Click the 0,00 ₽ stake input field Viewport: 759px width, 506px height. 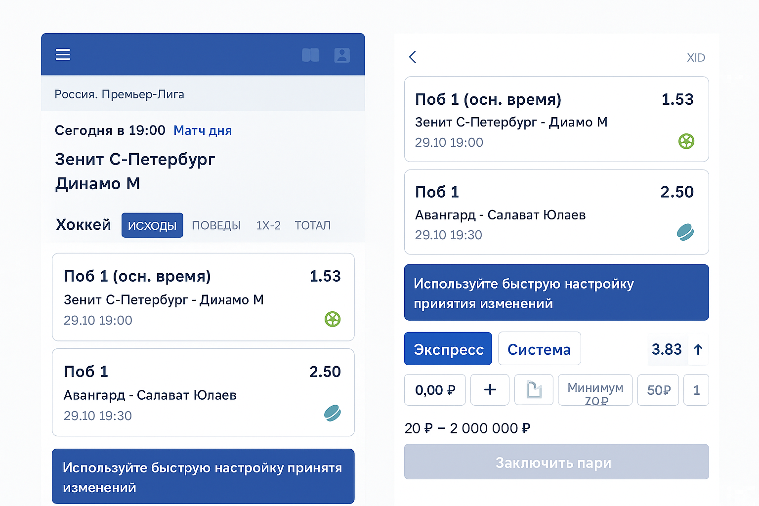tap(435, 390)
